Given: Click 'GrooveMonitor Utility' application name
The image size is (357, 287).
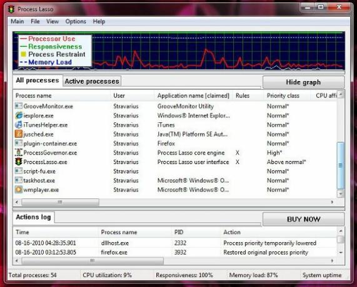Looking at the screenshot, I should [185, 106].
